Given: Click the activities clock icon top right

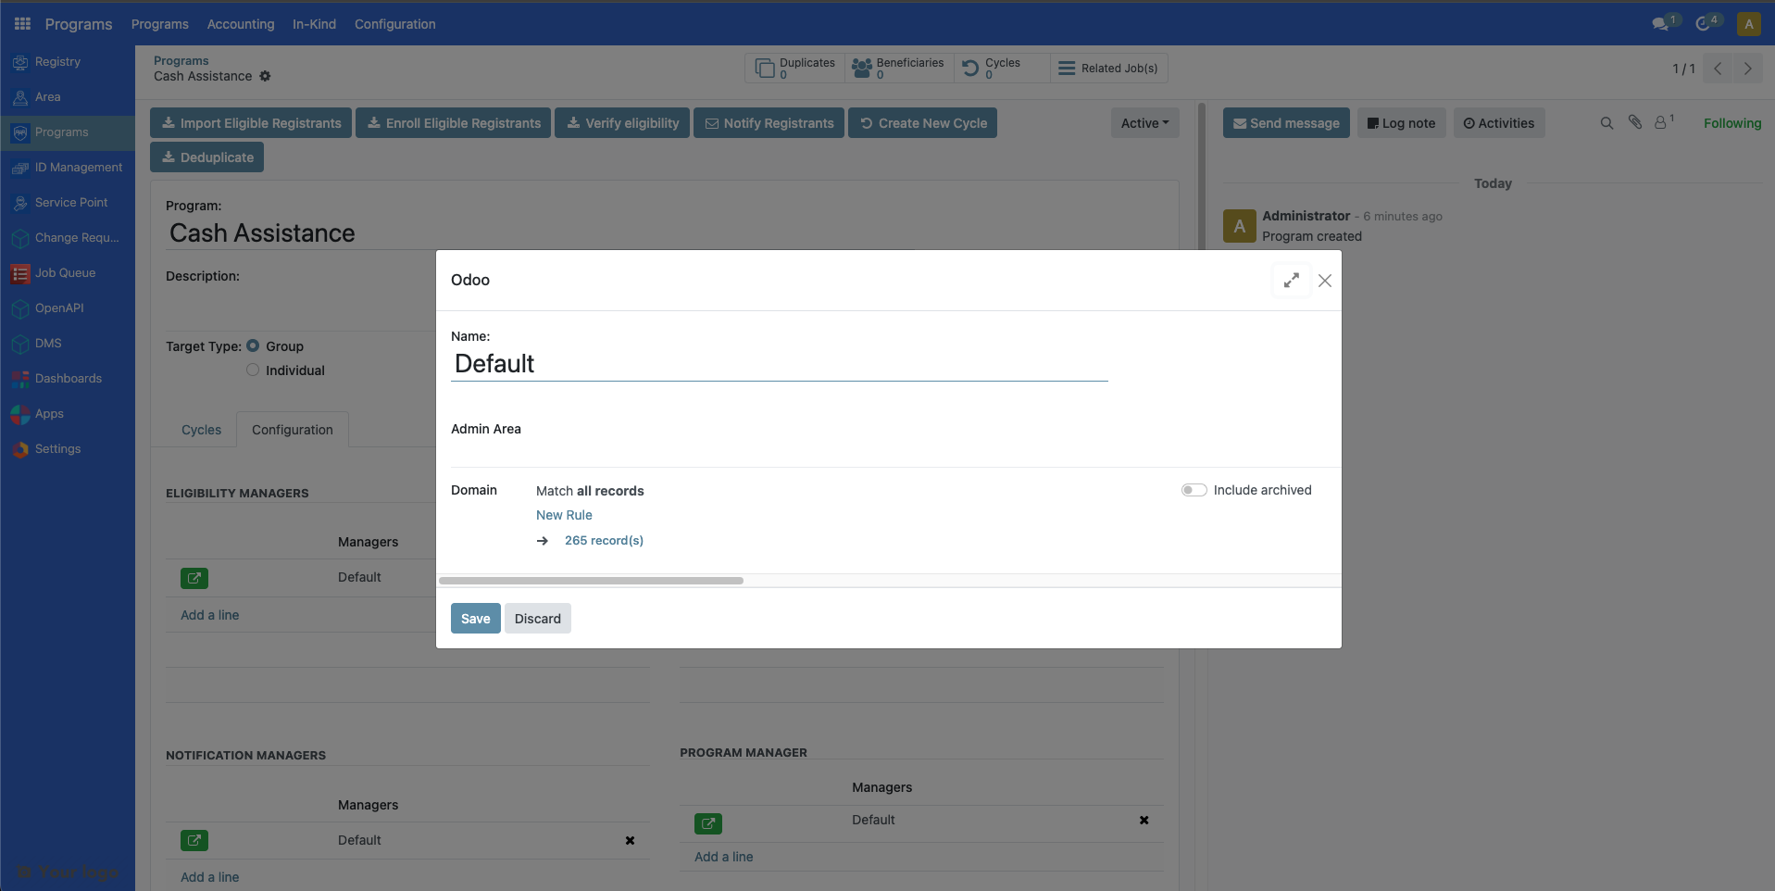Looking at the screenshot, I should [x=1705, y=23].
